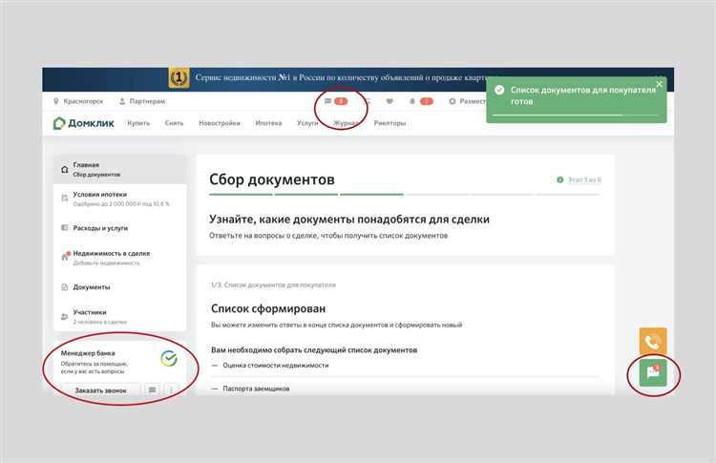The image size is (716, 463).
Task: Click plus icon beside Разместить
Action: pyautogui.click(x=453, y=101)
